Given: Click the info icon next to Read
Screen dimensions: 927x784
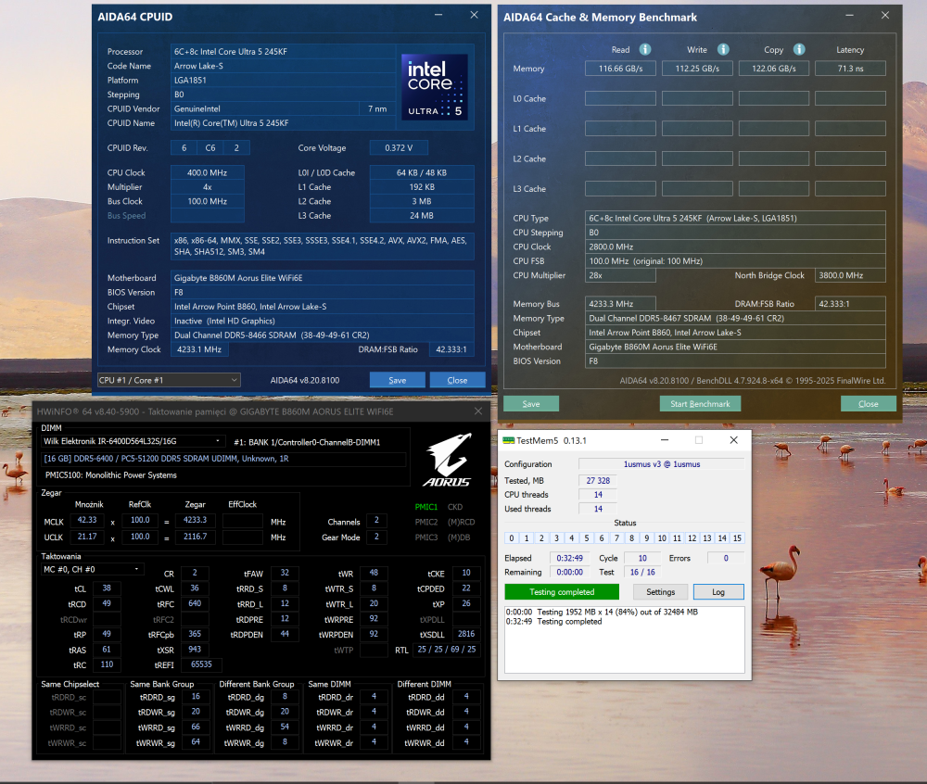Looking at the screenshot, I should [645, 50].
